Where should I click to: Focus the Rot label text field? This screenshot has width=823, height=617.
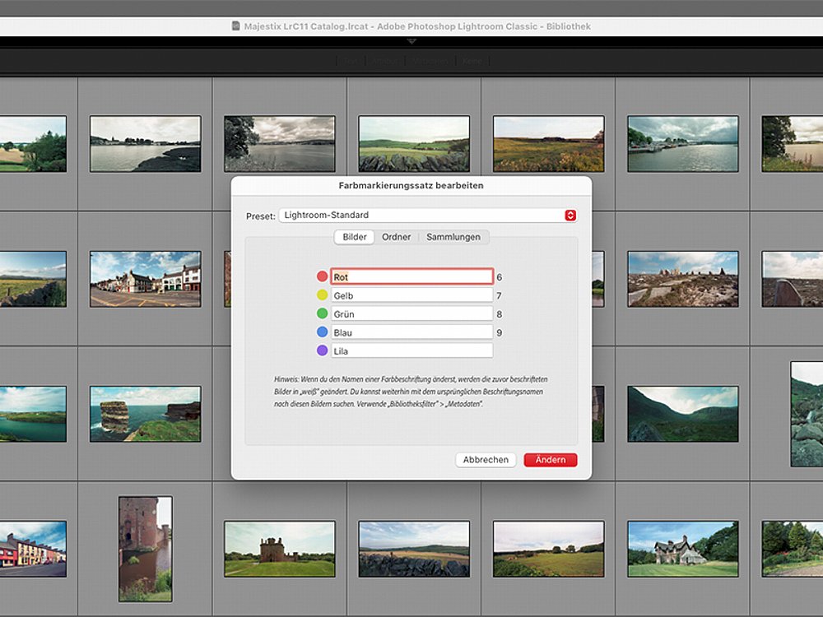411,277
